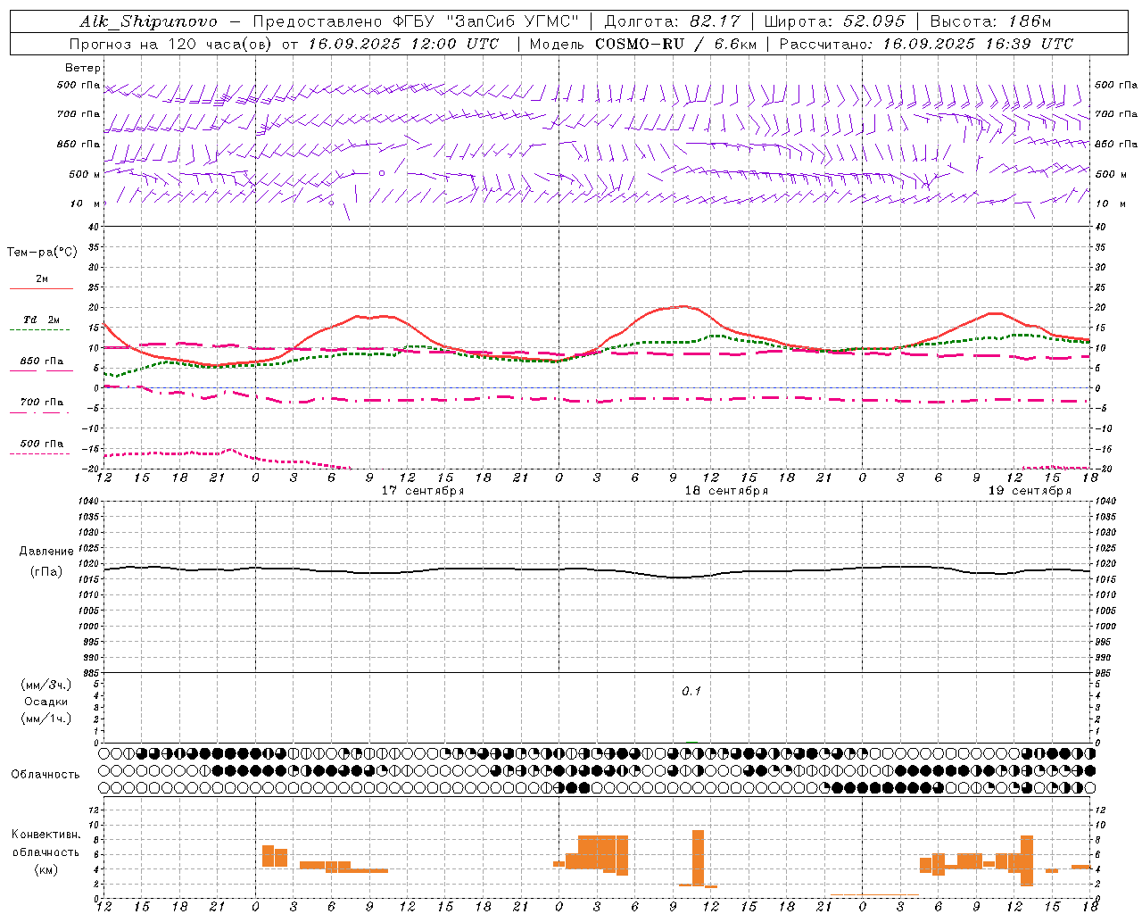Select the 'Долгота: 82.17' header value
This screenshot has width=1142, height=914.
[x=673, y=21]
